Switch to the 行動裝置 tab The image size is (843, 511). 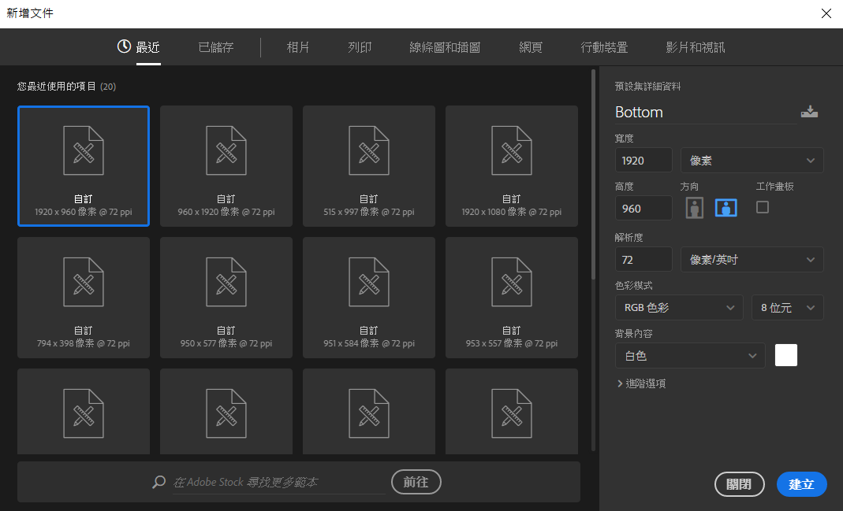604,47
